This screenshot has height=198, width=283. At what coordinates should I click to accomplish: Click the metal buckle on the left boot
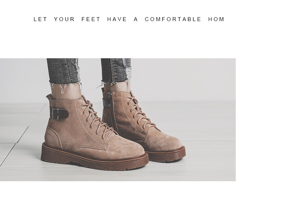(x=55, y=114)
